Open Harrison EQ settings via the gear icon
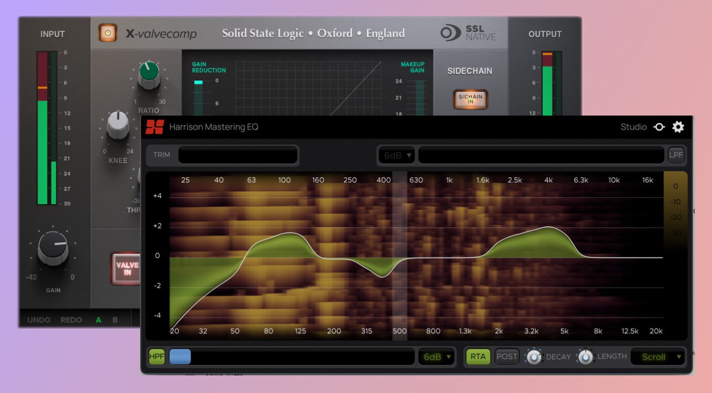This screenshot has height=393, width=712. 678,127
